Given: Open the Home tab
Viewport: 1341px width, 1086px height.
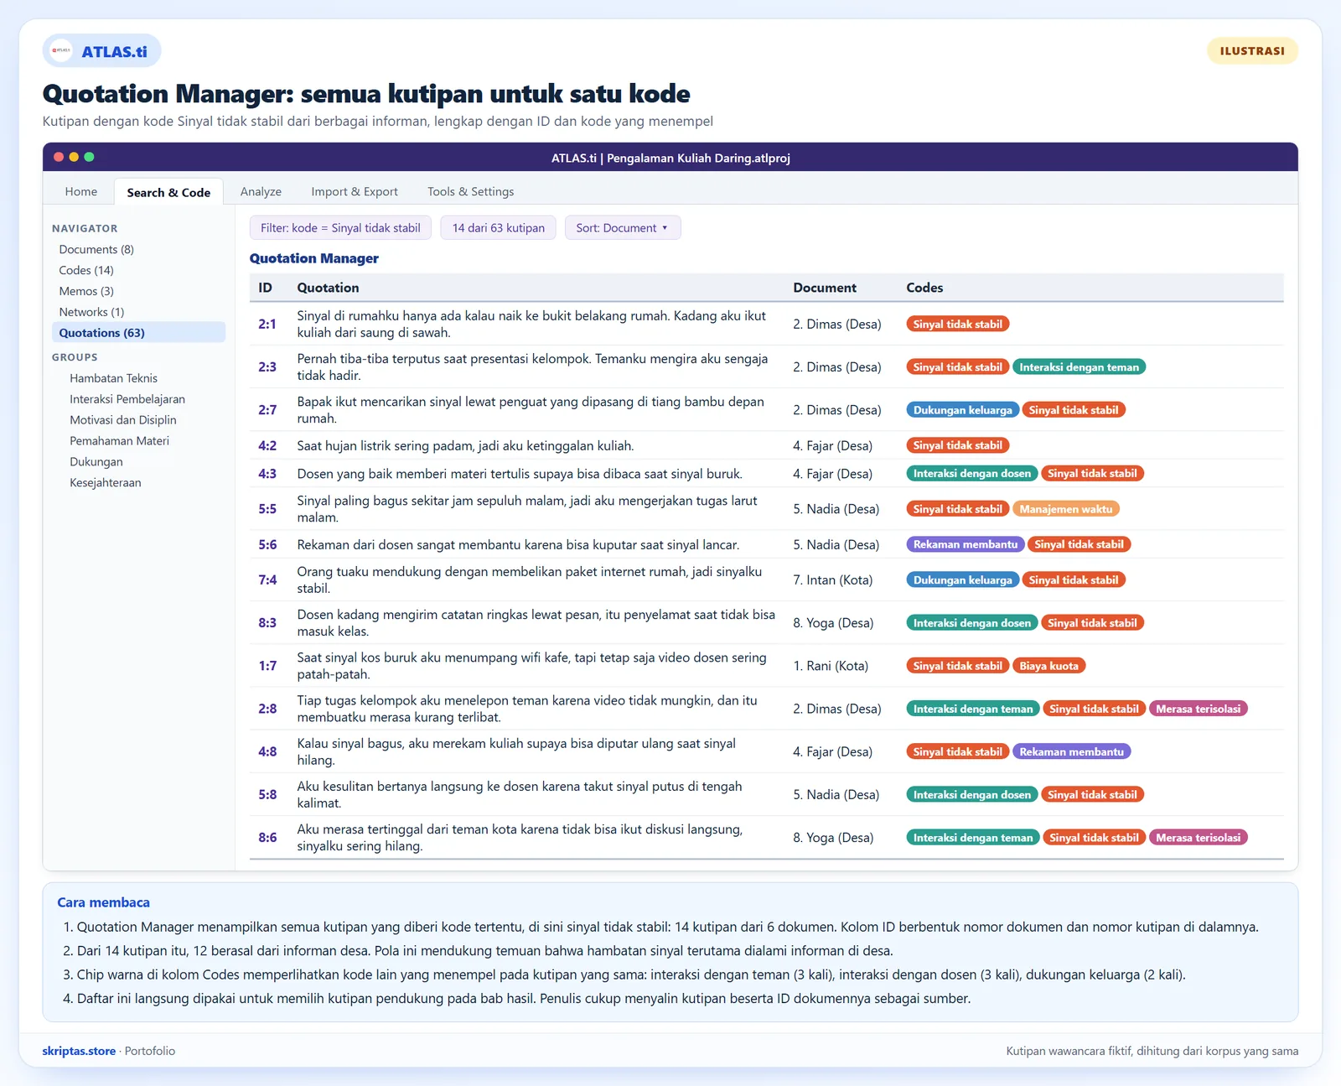Looking at the screenshot, I should pos(81,191).
